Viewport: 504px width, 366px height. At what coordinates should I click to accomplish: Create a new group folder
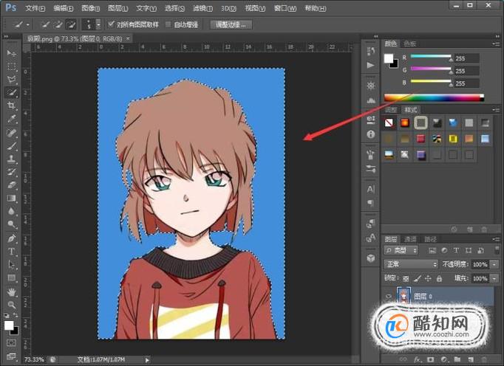click(457, 359)
